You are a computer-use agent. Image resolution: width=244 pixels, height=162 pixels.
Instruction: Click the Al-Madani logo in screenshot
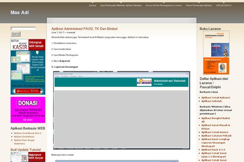(x=144, y=82)
